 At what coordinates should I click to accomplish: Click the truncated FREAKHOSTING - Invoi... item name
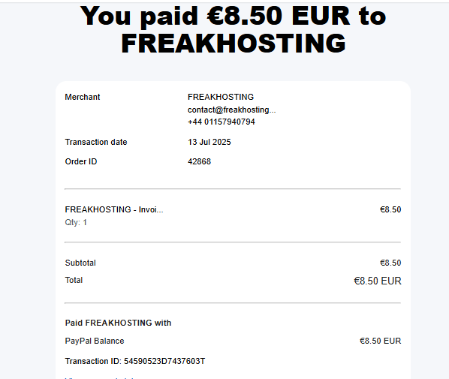[x=114, y=209]
